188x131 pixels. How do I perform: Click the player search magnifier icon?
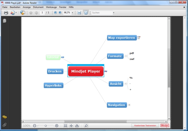[x=86, y=126]
